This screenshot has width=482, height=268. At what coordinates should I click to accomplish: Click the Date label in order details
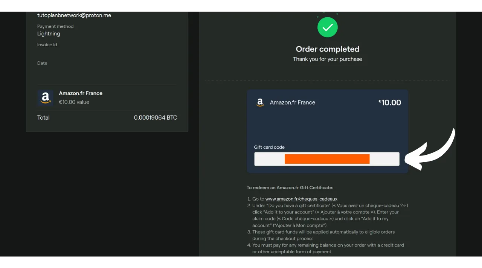[42, 63]
